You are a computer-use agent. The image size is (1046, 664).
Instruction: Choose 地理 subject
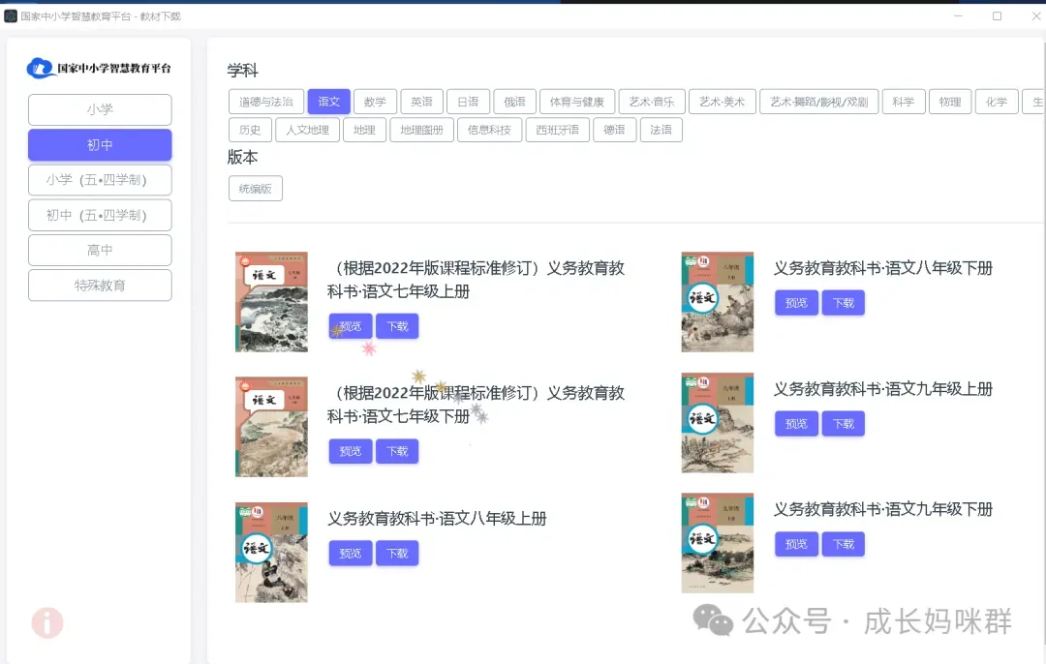364,130
